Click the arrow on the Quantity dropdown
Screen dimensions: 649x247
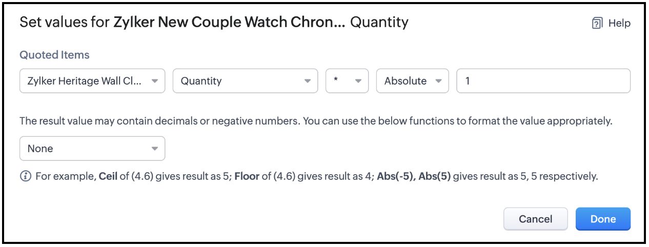pyautogui.click(x=307, y=81)
